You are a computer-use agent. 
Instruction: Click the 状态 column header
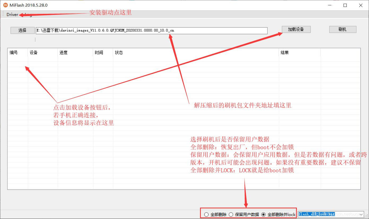tap(196, 53)
